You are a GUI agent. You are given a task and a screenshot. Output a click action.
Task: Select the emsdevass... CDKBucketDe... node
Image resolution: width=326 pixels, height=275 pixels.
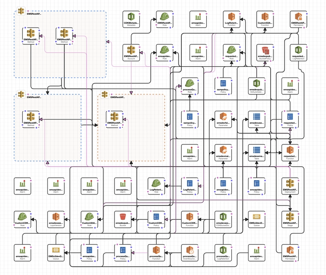[x=223, y=220]
